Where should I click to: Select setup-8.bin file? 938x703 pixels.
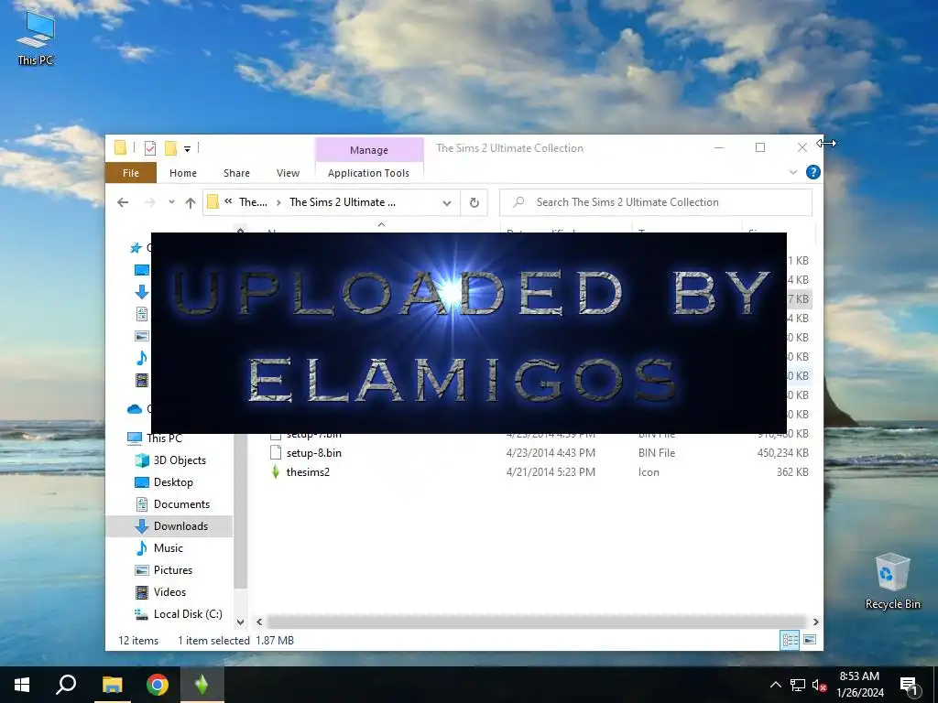(x=313, y=452)
